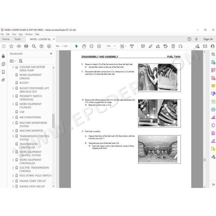Open the Attachments paperclip panel
The height and width of the screenshot is (216, 216).
(x=3, y=80)
